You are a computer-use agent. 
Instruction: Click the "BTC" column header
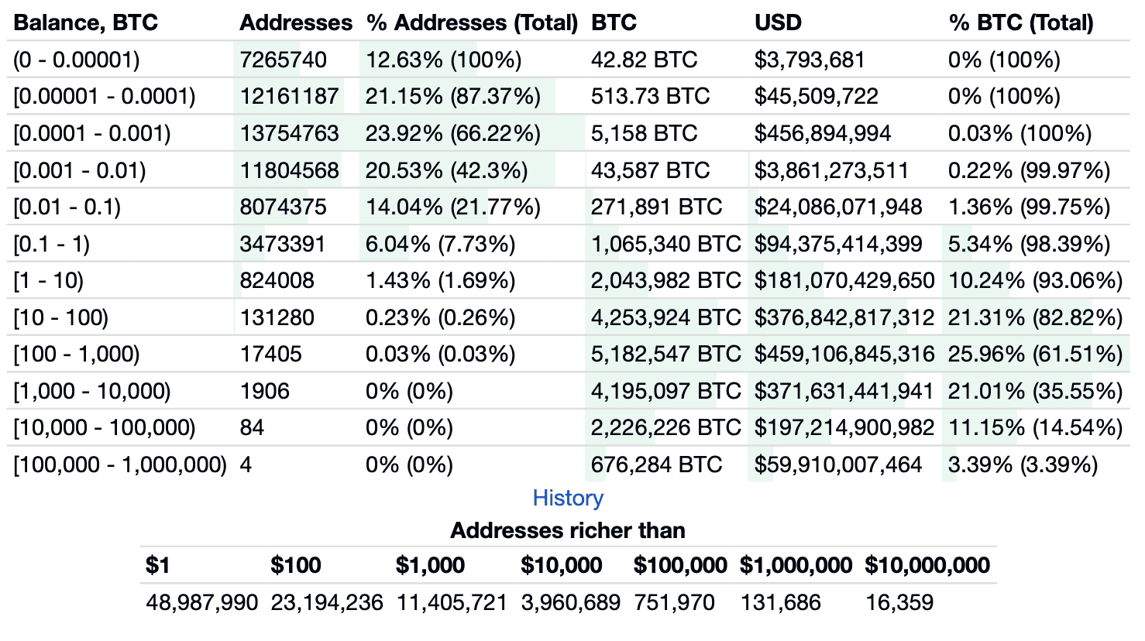click(614, 22)
